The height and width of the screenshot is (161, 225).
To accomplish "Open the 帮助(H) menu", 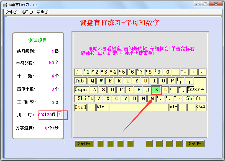I will [43, 12].
